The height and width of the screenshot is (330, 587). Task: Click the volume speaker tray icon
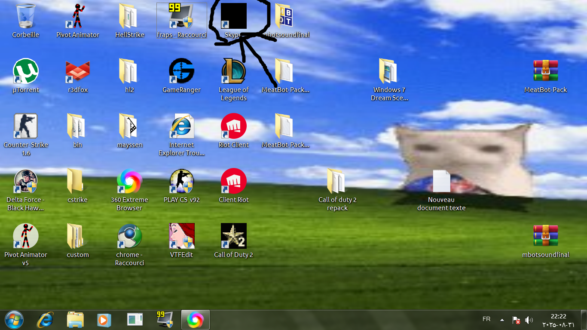pos(529,320)
